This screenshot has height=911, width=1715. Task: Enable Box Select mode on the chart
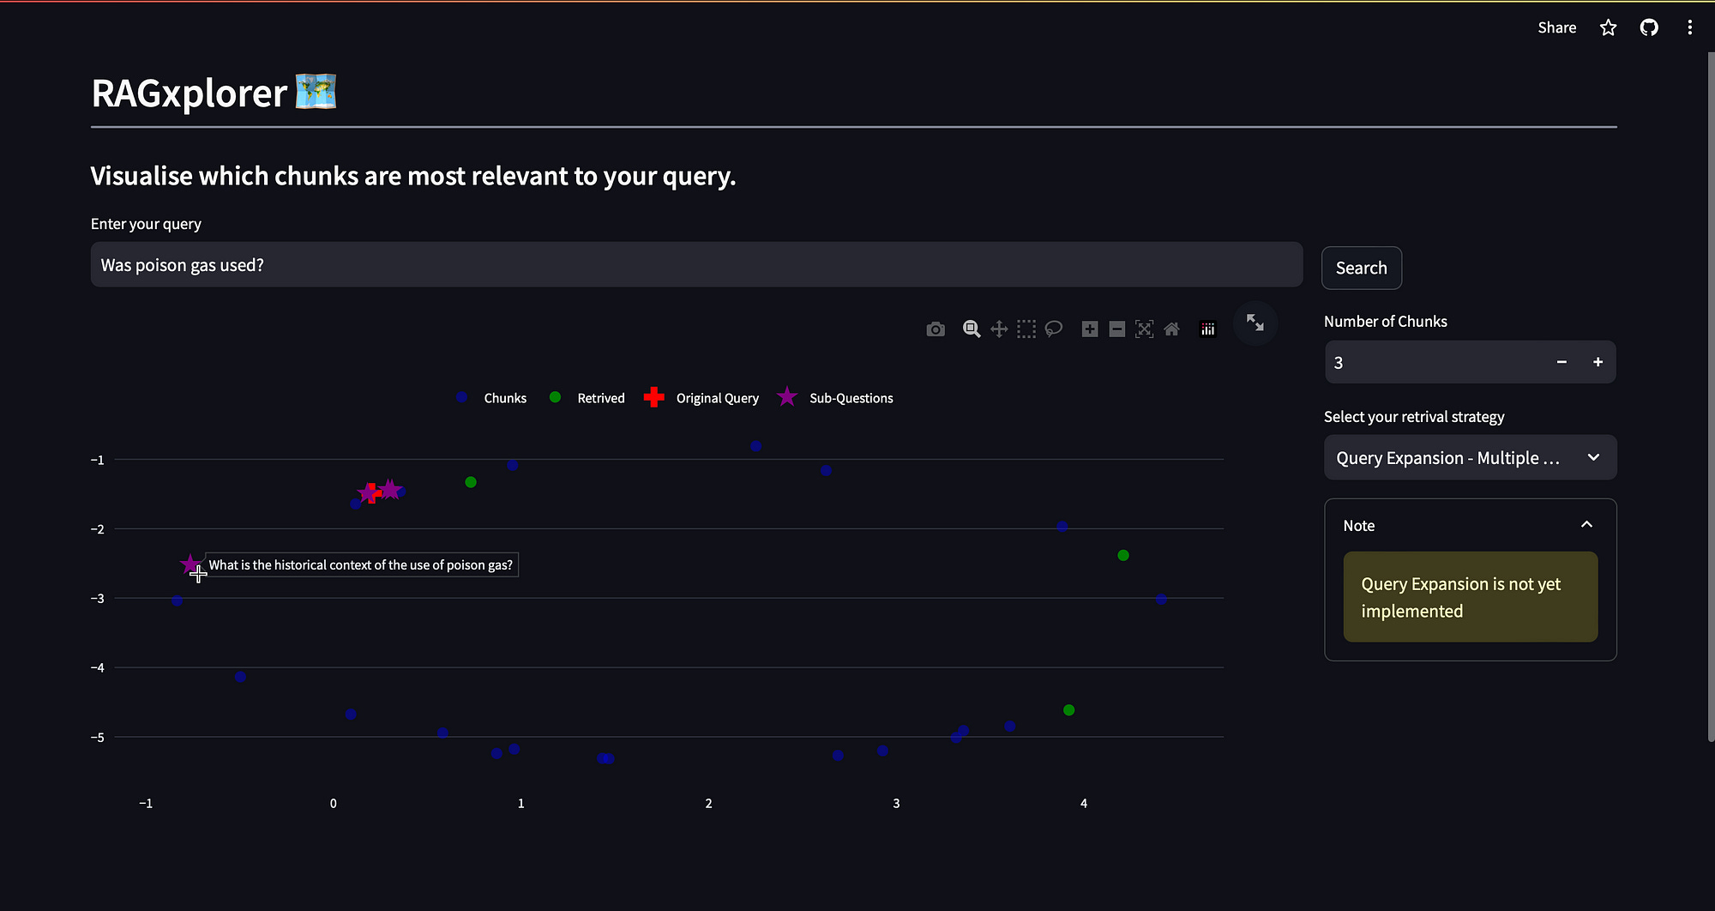pos(1026,329)
